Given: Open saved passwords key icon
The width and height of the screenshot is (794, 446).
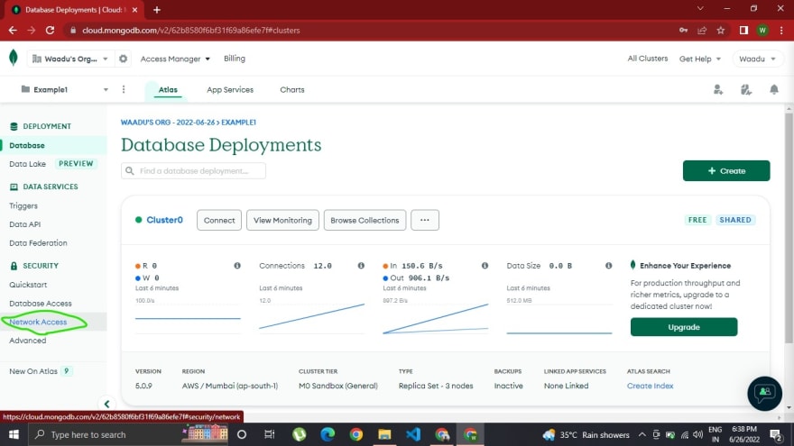Looking at the screenshot, I should (x=684, y=31).
